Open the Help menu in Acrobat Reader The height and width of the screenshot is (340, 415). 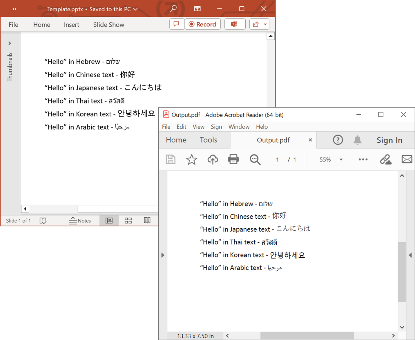(x=262, y=127)
